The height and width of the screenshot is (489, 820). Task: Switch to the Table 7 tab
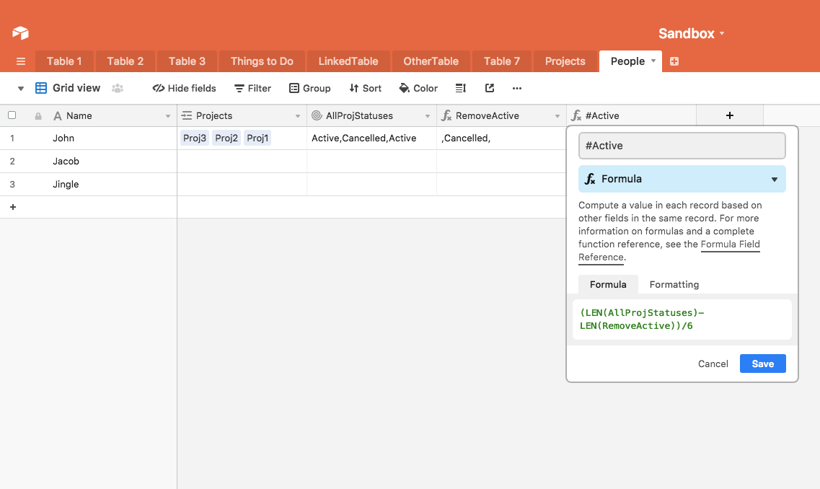[x=501, y=61]
